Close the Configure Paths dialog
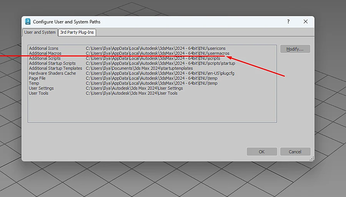346x197 pixels. pos(305,21)
